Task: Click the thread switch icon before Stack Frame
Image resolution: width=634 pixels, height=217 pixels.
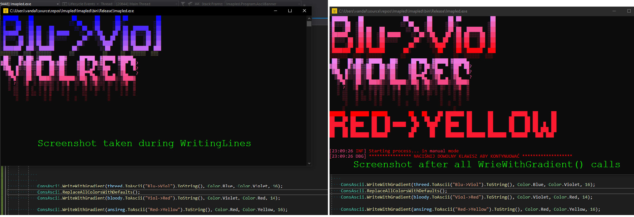Action: tap(197, 4)
